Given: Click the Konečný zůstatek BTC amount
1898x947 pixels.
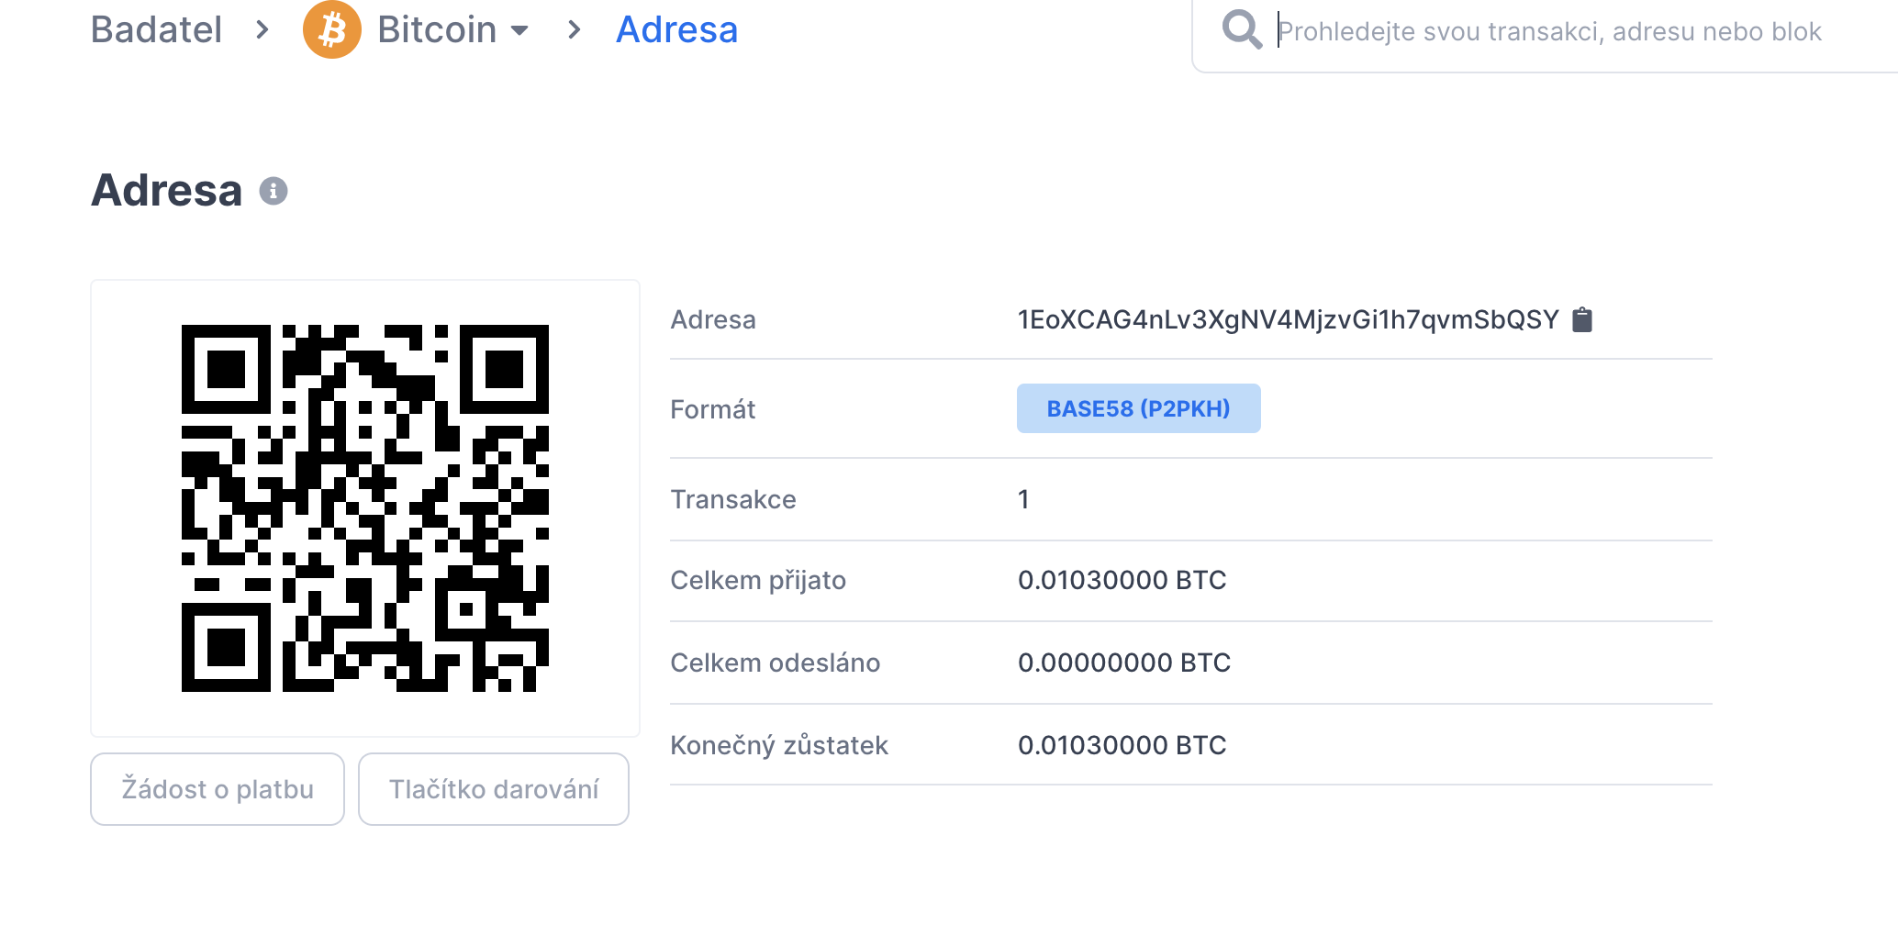Looking at the screenshot, I should coord(1122,745).
